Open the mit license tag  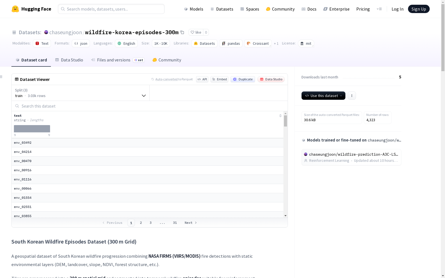coord(306,43)
